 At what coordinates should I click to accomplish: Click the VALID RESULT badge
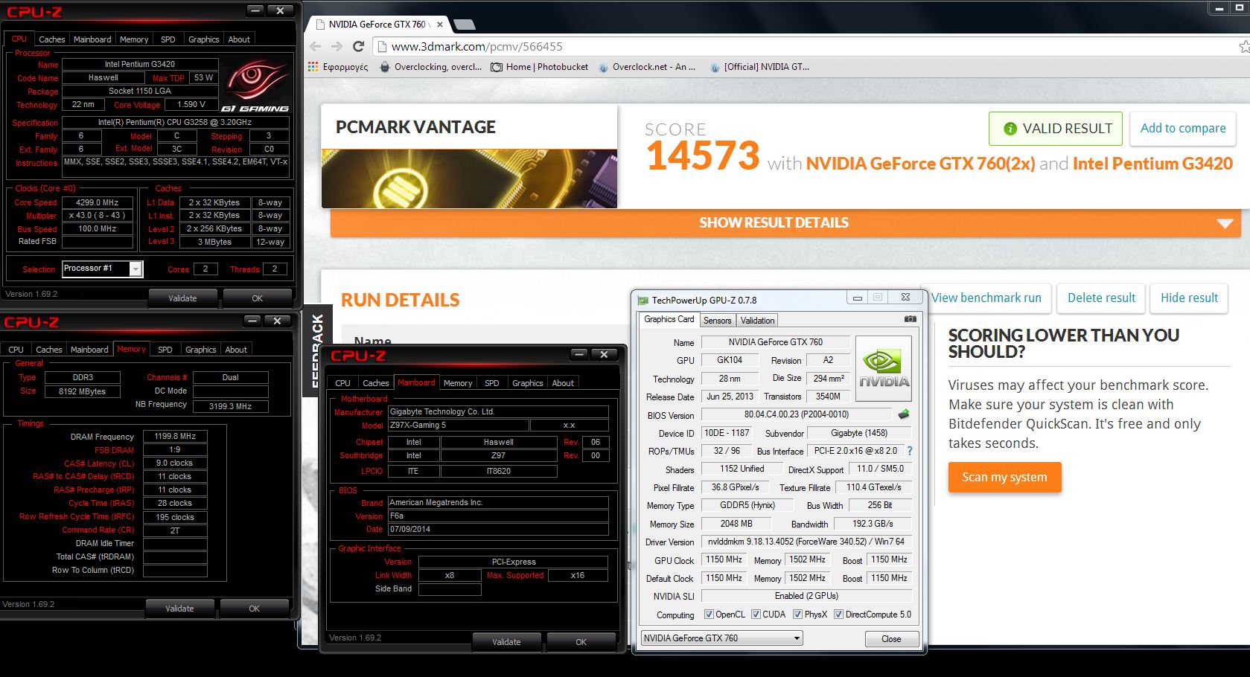(x=1057, y=129)
